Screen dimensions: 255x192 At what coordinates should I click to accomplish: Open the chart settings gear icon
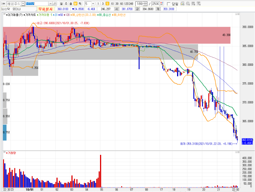coord(188,4)
